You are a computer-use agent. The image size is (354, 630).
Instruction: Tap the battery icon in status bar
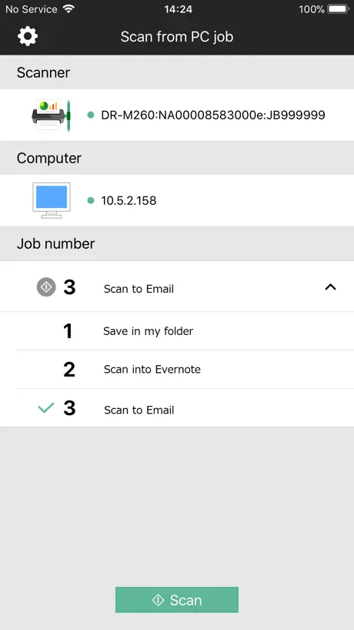click(x=339, y=8)
